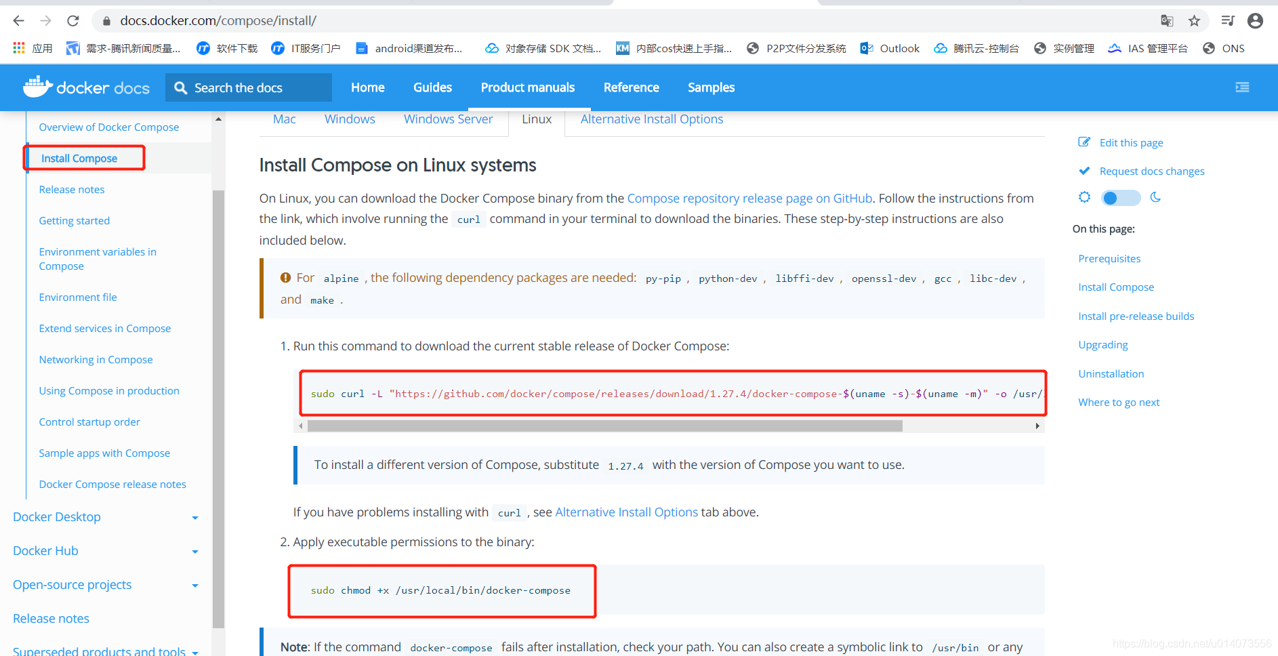This screenshot has width=1278, height=656.
Task: Switch to the Windows Server tab
Action: tap(449, 119)
